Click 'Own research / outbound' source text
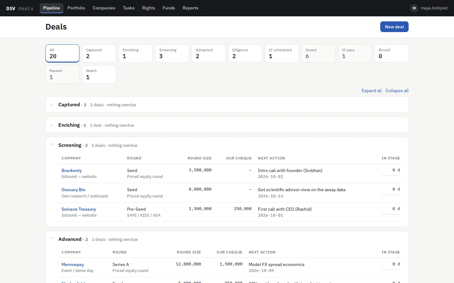 tap(84, 196)
